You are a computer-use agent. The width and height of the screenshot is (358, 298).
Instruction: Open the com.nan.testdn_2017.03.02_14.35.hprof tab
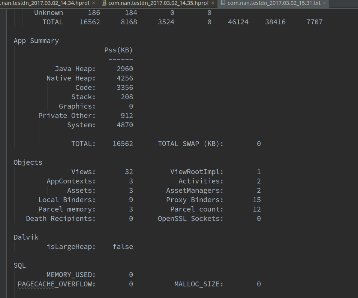click(x=159, y=3)
